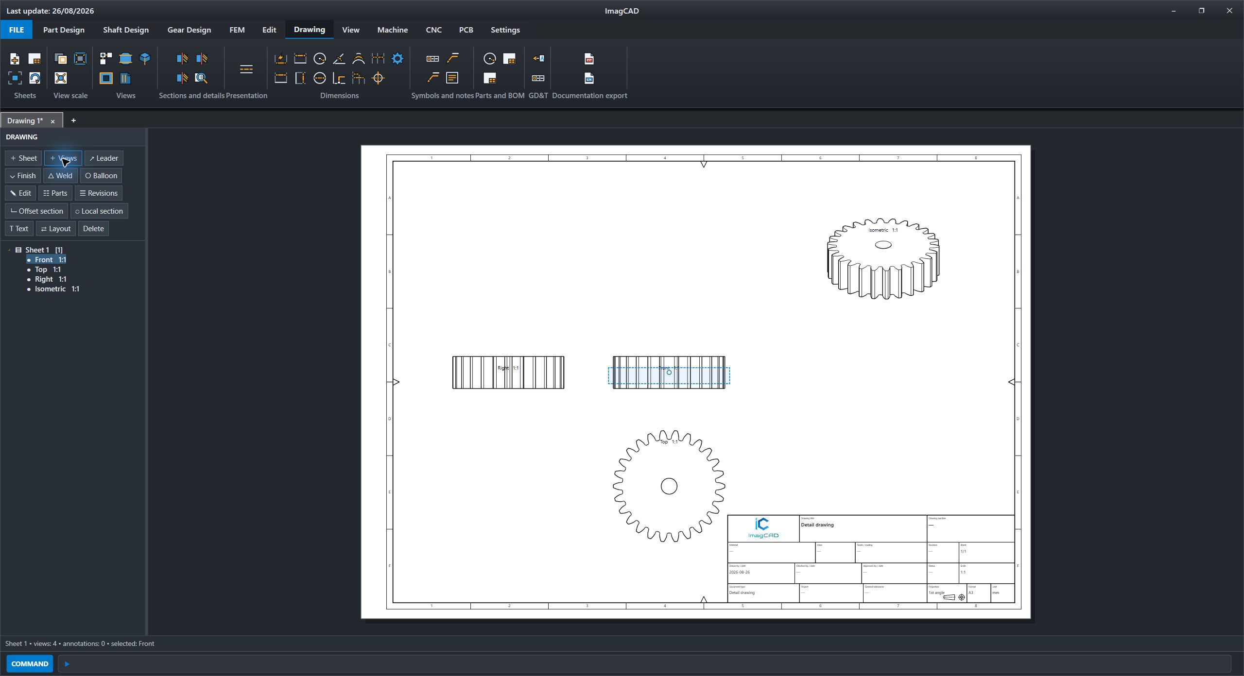The height and width of the screenshot is (676, 1244).
Task: Open the CNC ribbon tab
Action: coord(433,30)
